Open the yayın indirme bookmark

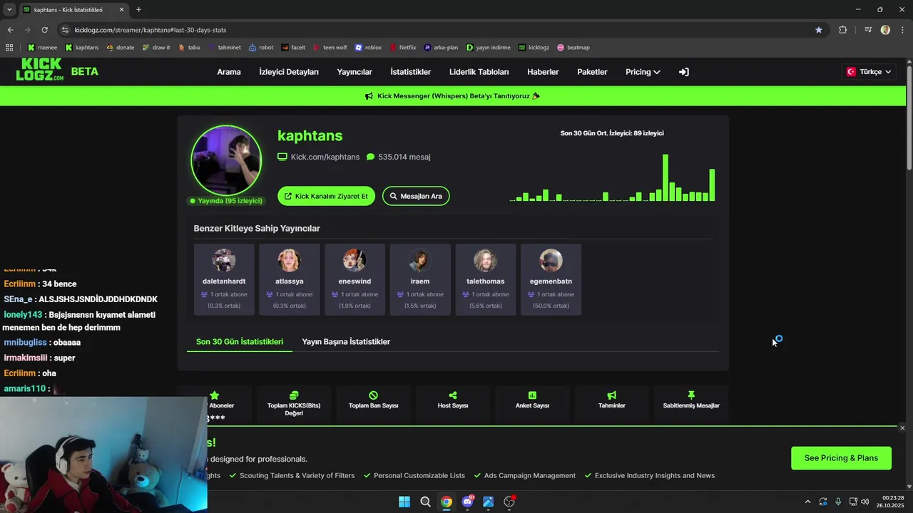click(488, 48)
